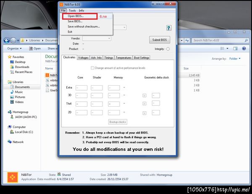Select Homegroup in navigation pane
This screenshot has width=252, height=194.
coord(20,112)
